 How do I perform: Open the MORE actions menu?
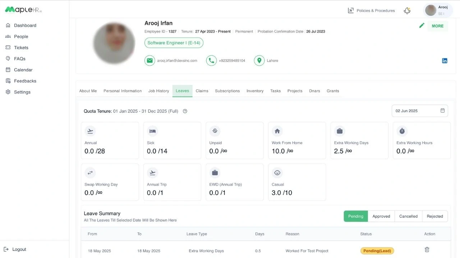(437, 26)
